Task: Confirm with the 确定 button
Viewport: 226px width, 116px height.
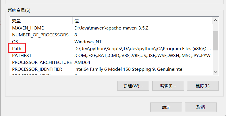Action: pos(166,107)
